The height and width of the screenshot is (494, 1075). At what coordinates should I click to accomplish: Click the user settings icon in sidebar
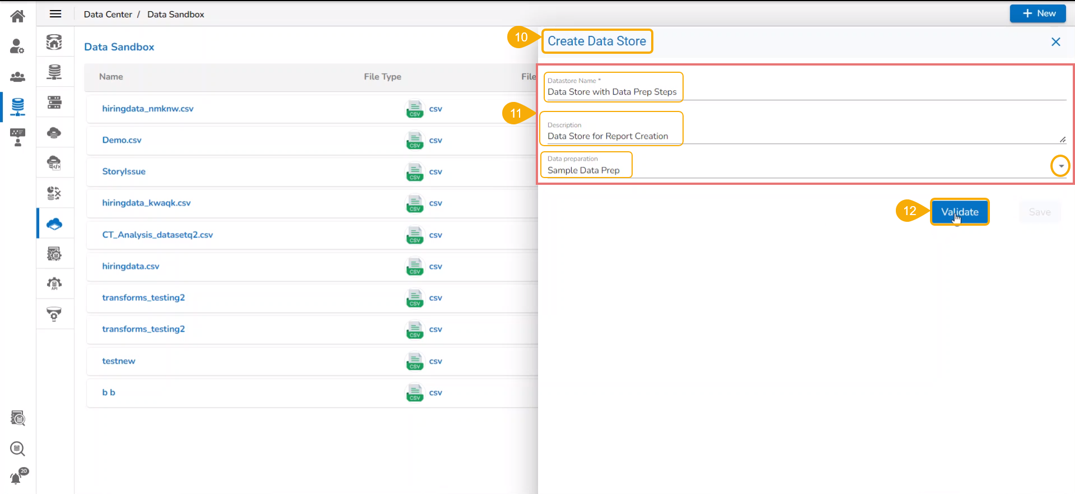[17, 46]
